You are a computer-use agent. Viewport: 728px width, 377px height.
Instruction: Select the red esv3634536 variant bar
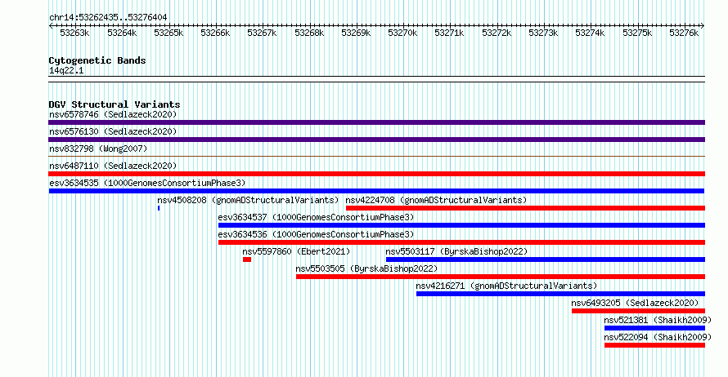(x=461, y=242)
